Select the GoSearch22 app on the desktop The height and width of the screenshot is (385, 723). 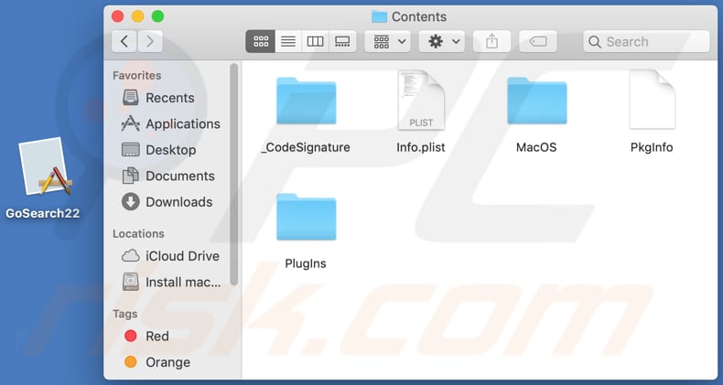tap(45, 167)
